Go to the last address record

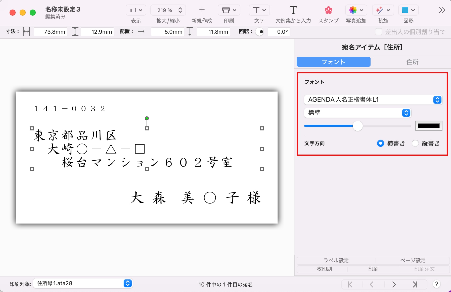[x=415, y=284]
